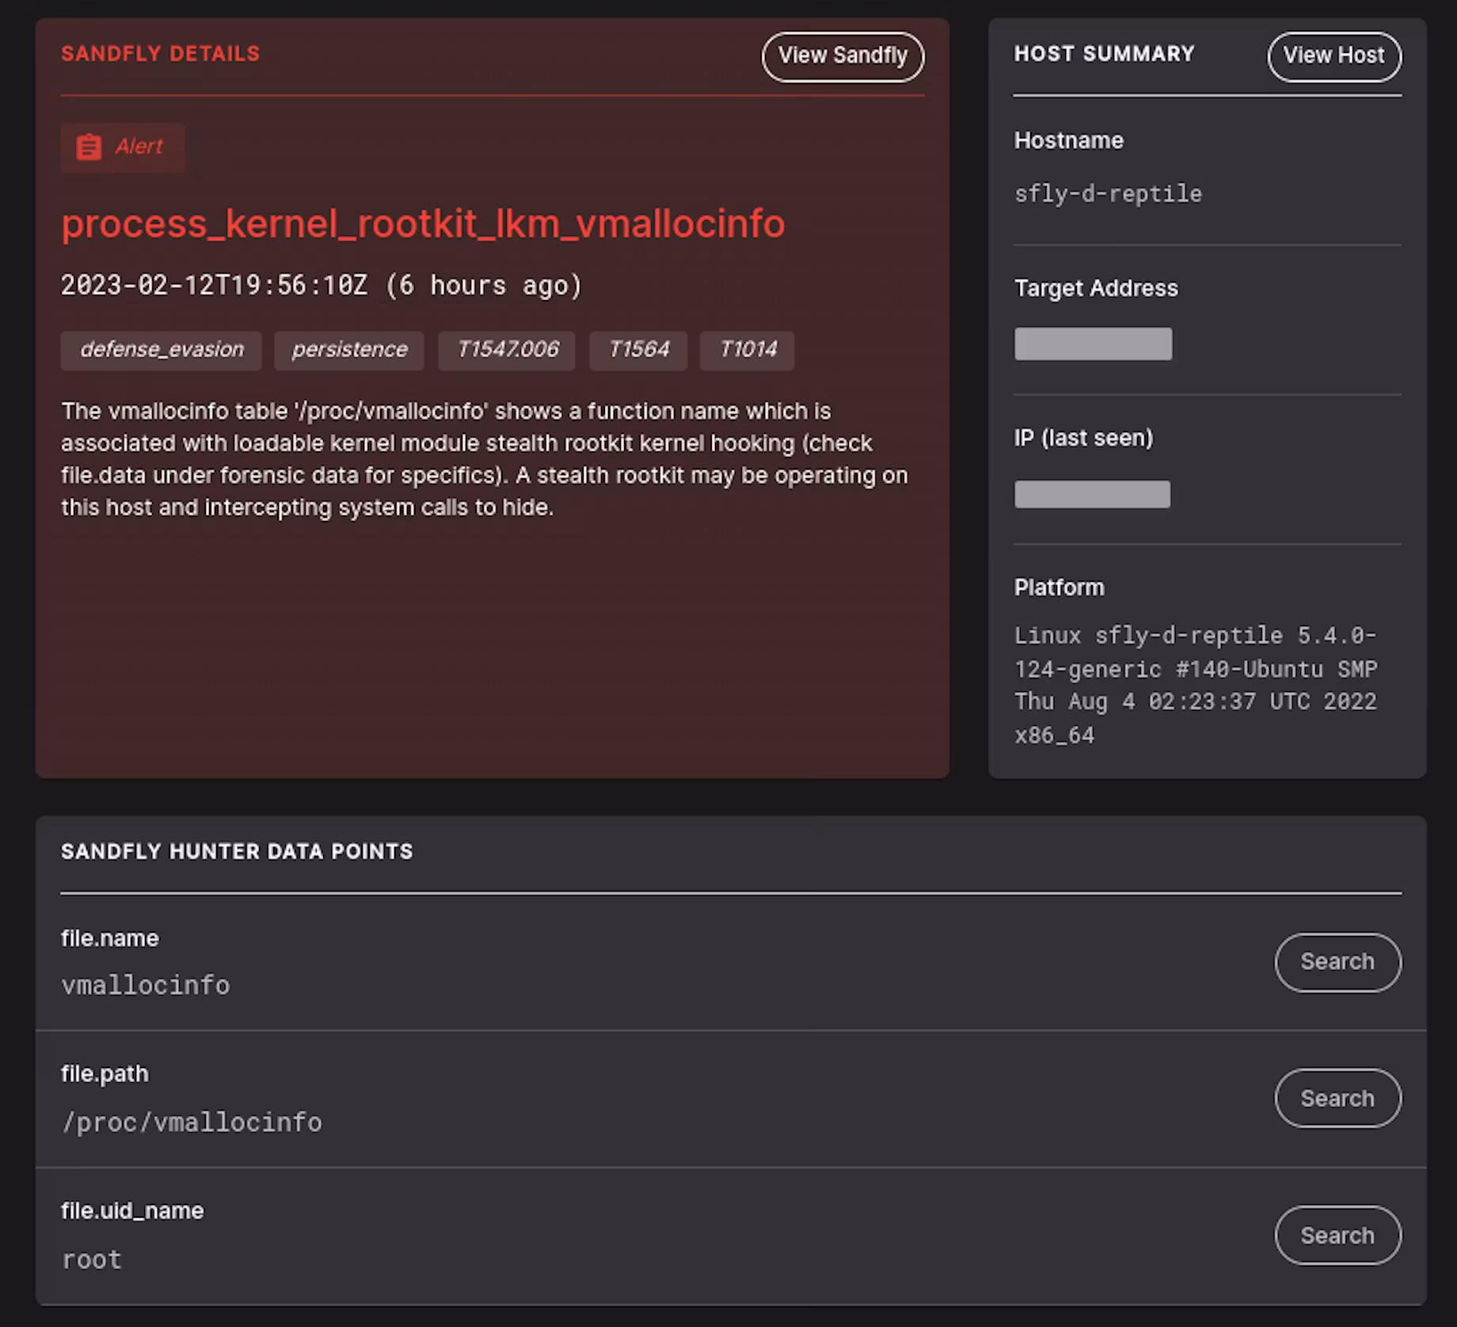Click the file.path field label
The width and height of the screenshot is (1457, 1327).
click(x=105, y=1074)
